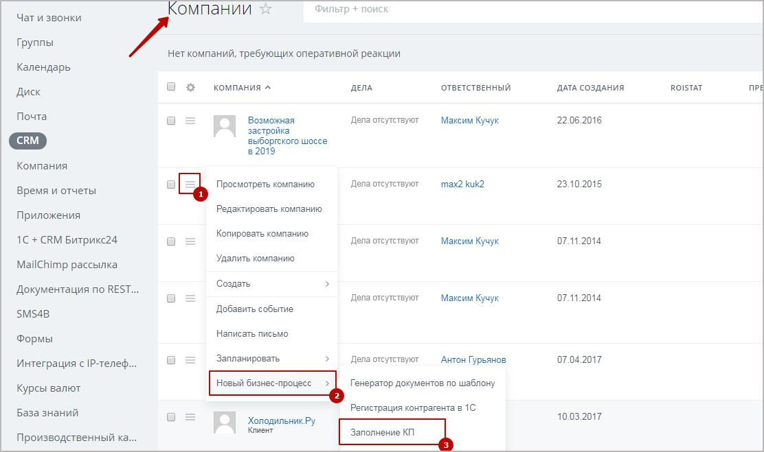Select Редактировать компанию from context menu
The height and width of the screenshot is (452, 764).
tap(269, 209)
